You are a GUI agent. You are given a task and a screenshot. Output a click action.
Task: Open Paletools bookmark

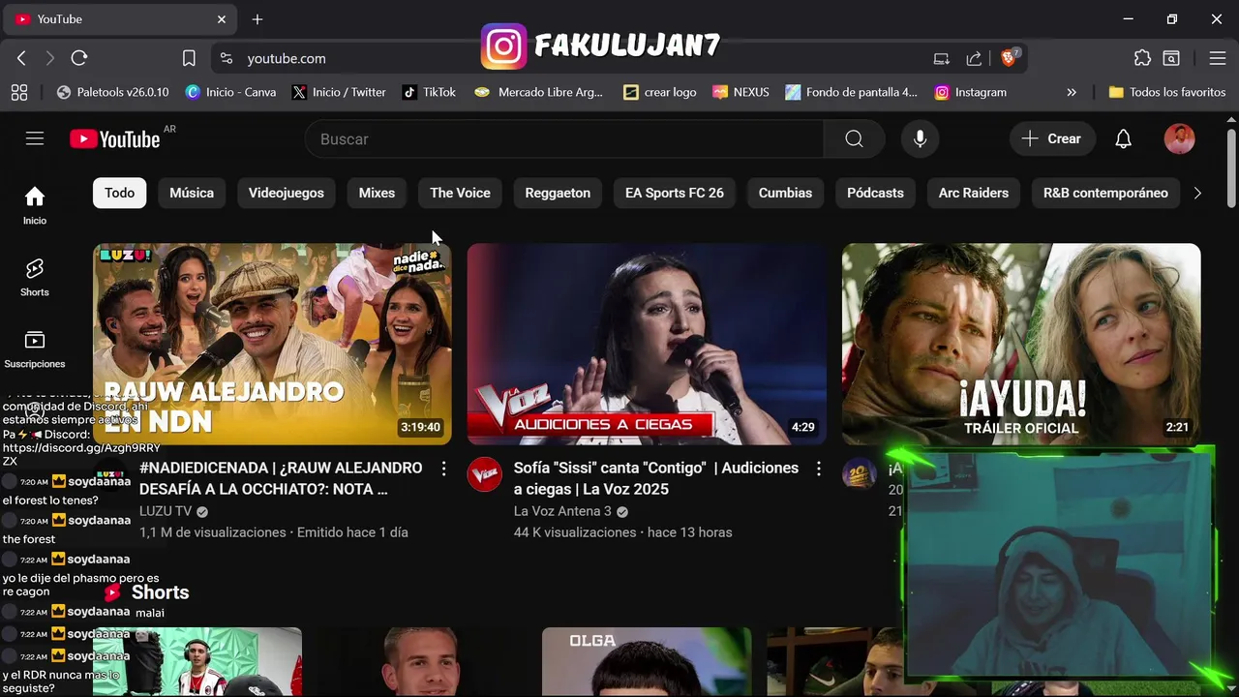click(112, 92)
